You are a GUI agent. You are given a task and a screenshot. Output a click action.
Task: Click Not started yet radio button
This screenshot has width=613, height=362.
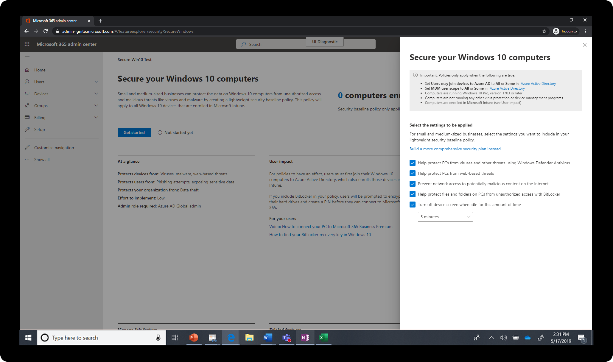159,132
